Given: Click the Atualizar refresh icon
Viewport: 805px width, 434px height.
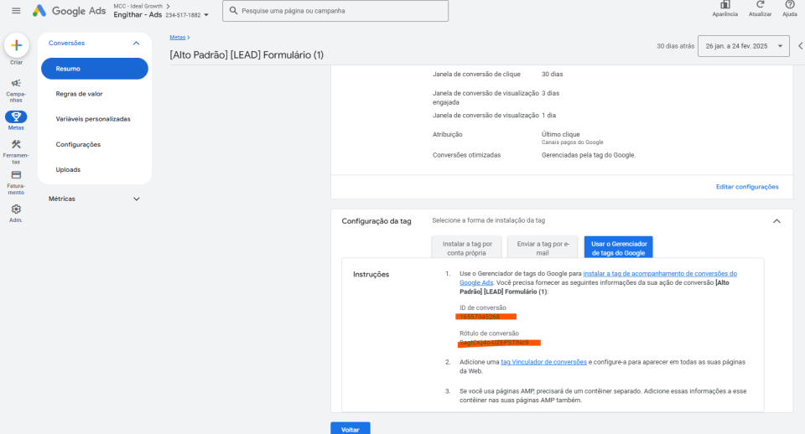Looking at the screenshot, I should coord(760,5).
